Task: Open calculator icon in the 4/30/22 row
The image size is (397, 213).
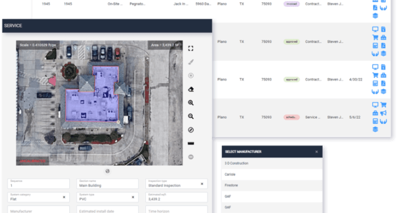Action: point(375,83)
